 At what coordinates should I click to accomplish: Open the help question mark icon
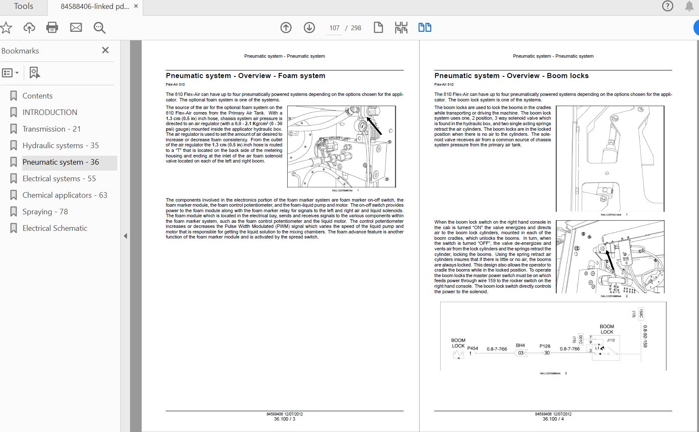[668, 6]
